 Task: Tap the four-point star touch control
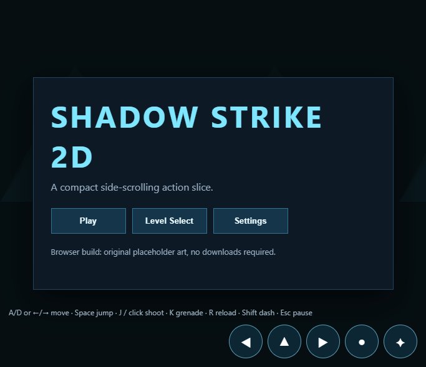400,341
